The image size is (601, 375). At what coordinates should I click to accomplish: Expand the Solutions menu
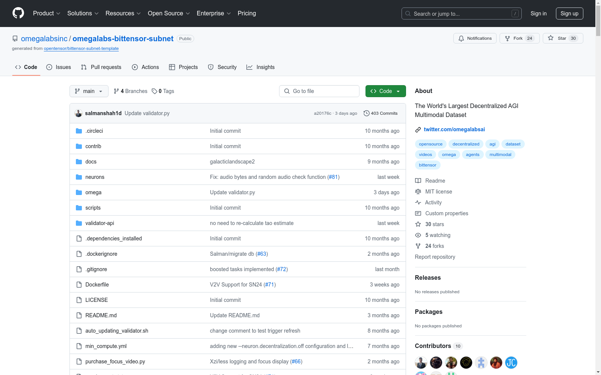(x=83, y=13)
